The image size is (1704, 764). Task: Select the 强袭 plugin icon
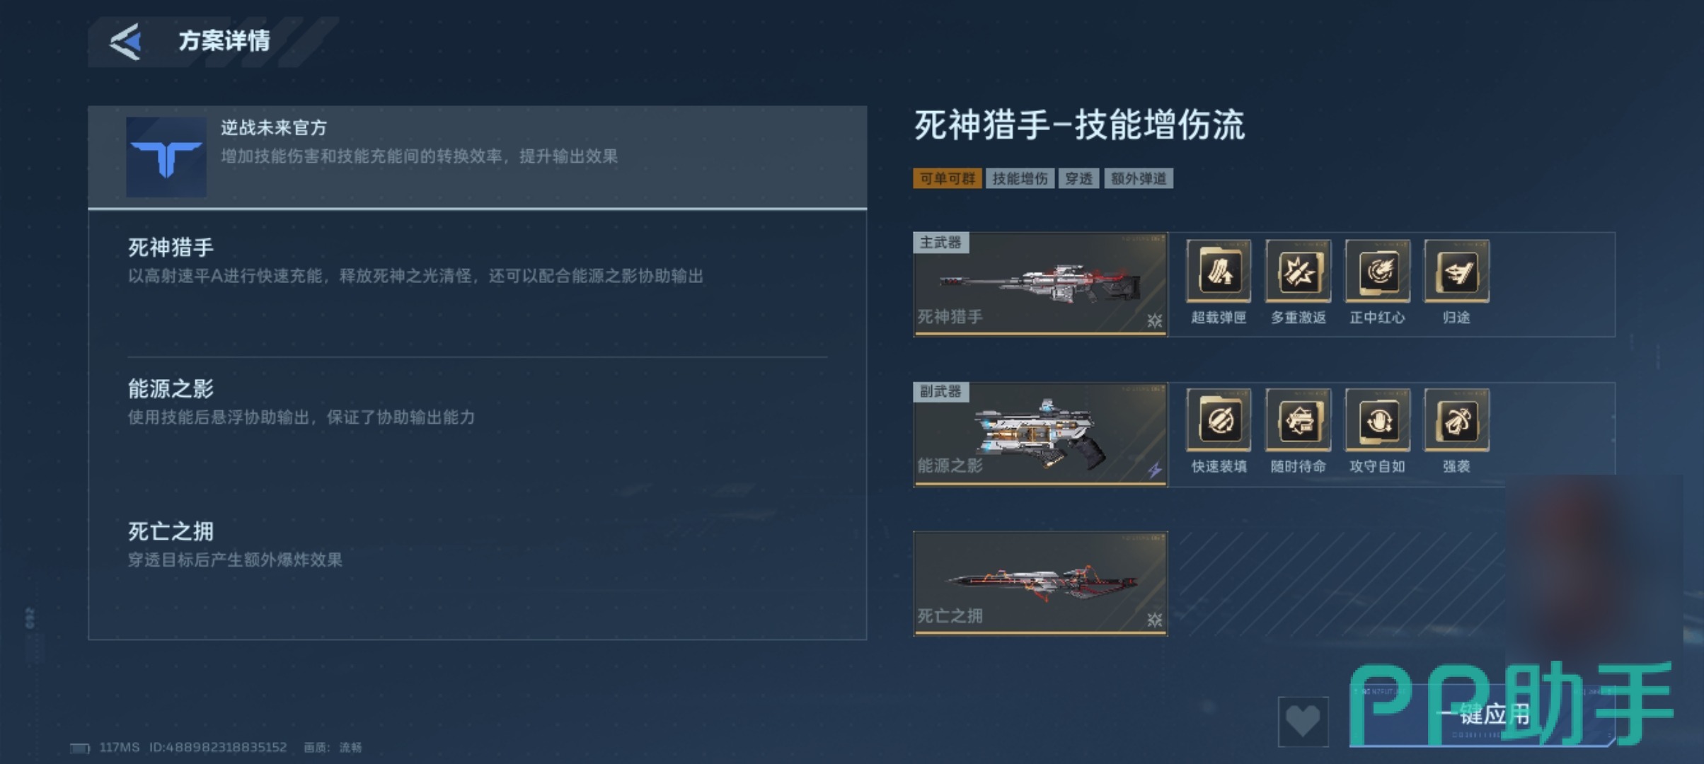(x=1456, y=420)
